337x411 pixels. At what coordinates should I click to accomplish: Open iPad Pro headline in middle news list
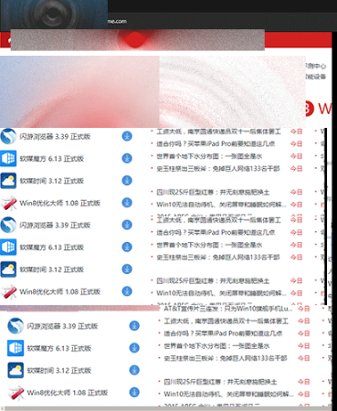pyautogui.click(x=216, y=232)
